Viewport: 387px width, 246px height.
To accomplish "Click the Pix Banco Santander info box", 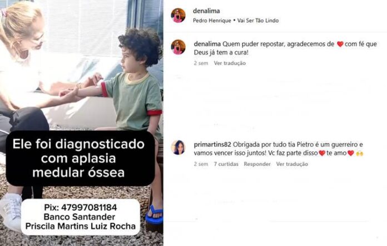I will point(81,217).
